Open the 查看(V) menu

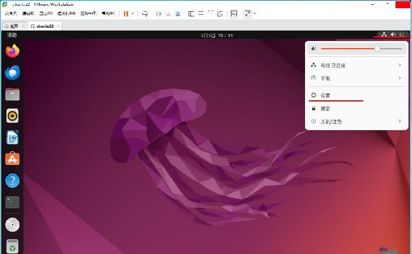[46, 13]
